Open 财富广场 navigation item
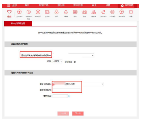 pyautogui.click(x=44, y=5)
